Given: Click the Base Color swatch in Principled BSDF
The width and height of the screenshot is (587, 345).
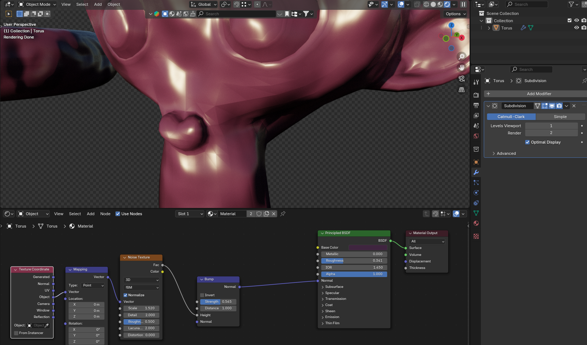Looking at the screenshot, I should tap(367, 248).
